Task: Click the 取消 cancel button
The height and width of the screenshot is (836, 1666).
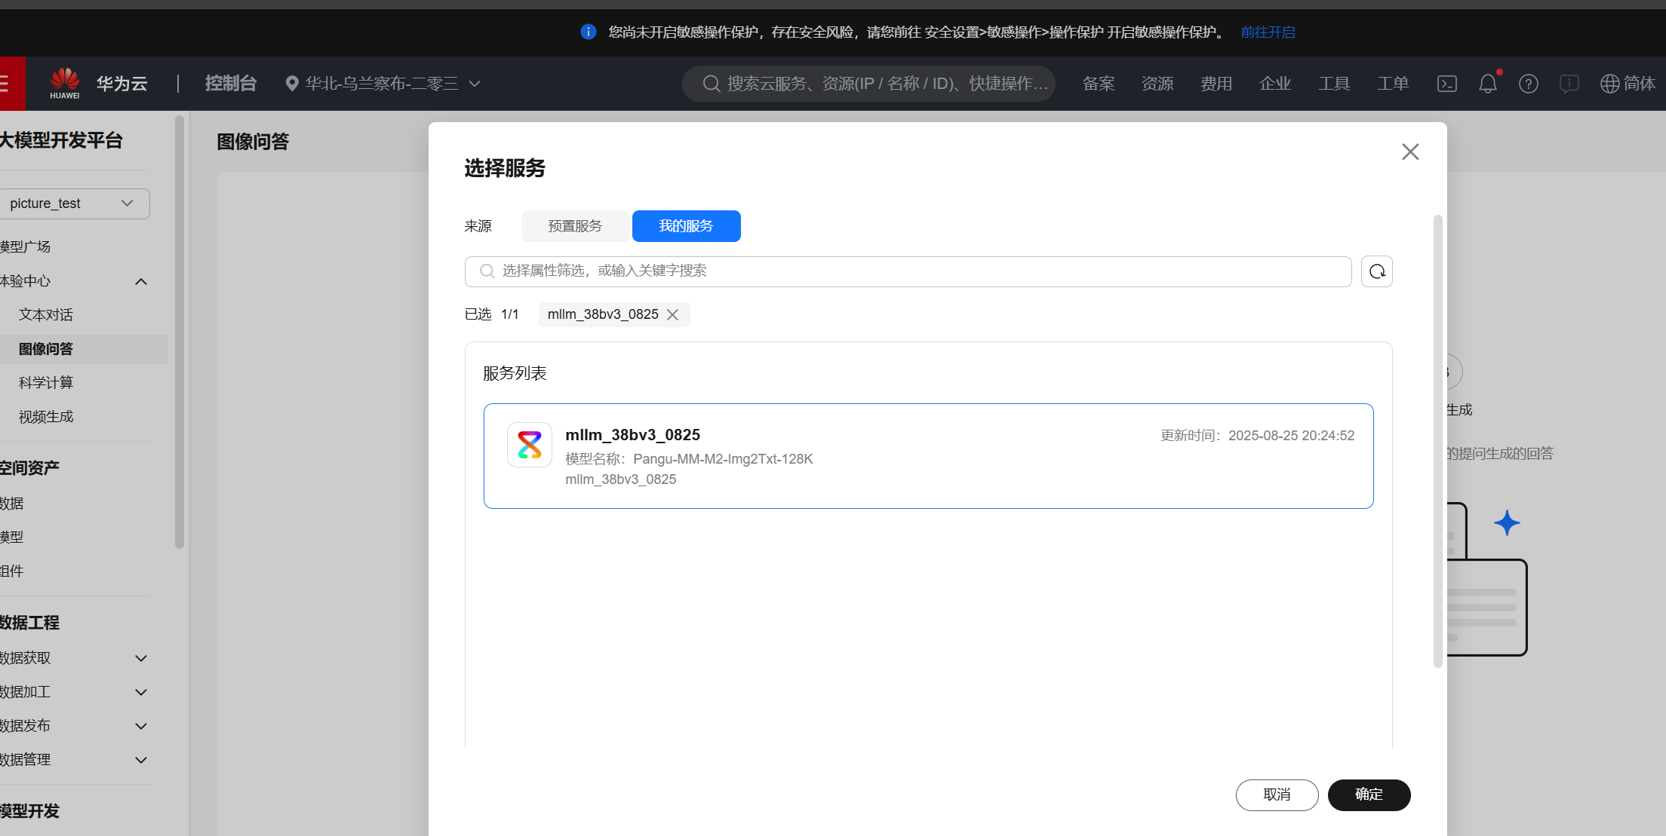Action: [x=1277, y=795]
